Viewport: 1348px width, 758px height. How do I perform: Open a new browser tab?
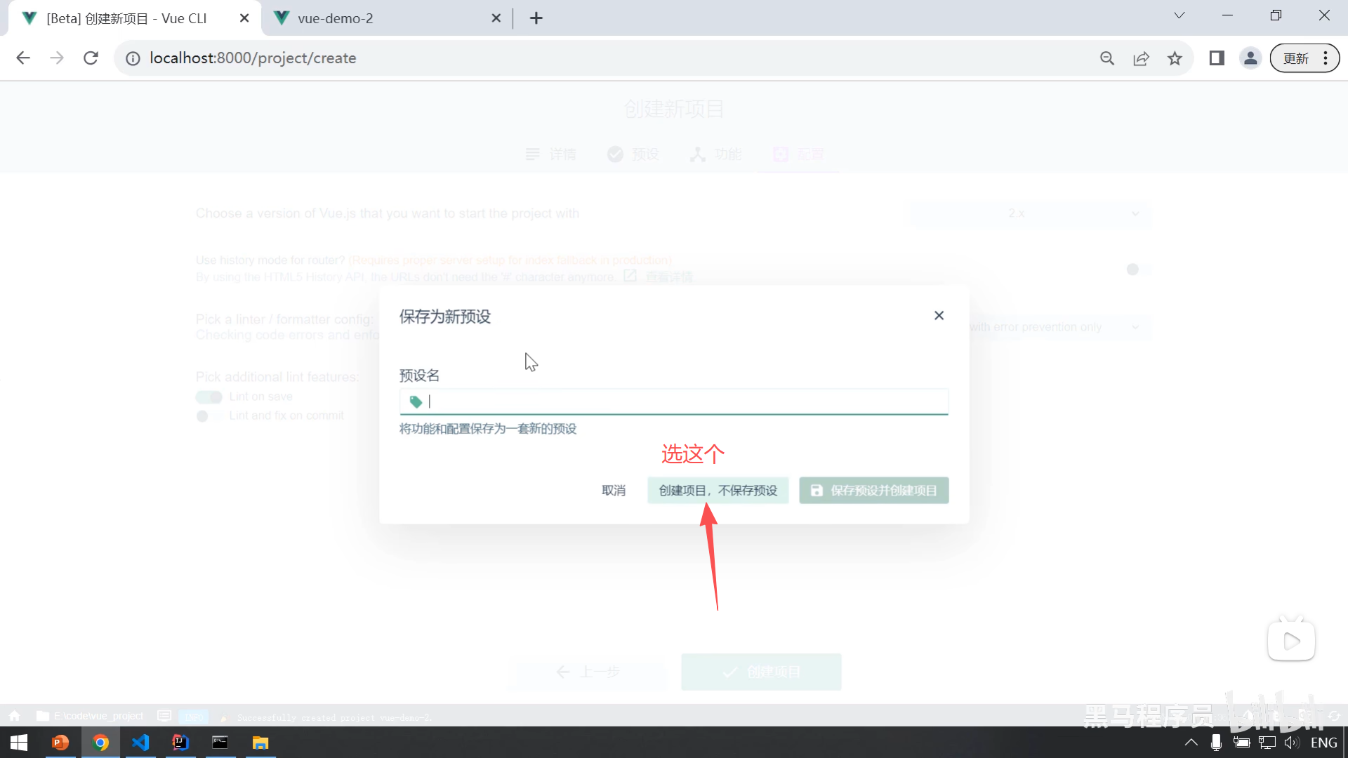pos(536,18)
